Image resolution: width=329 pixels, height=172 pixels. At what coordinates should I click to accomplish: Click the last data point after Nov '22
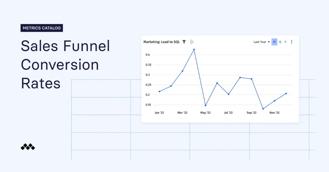[286, 94]
